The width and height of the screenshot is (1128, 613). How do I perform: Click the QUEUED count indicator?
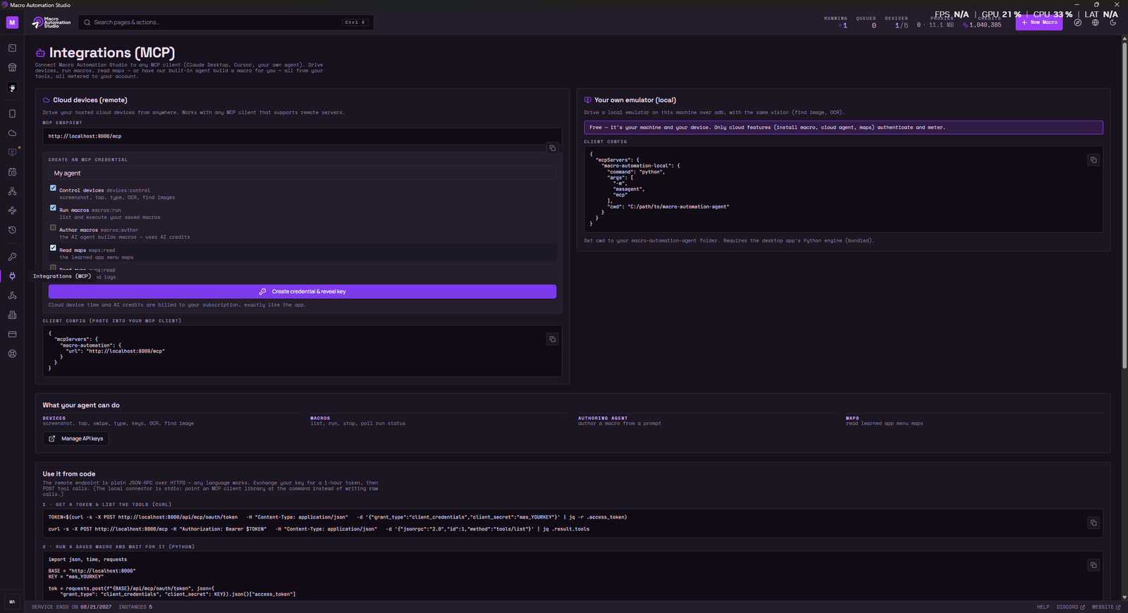[x=866, y=23]
